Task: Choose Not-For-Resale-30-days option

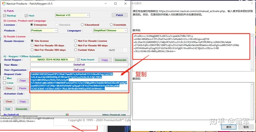Action: [32, 45]
